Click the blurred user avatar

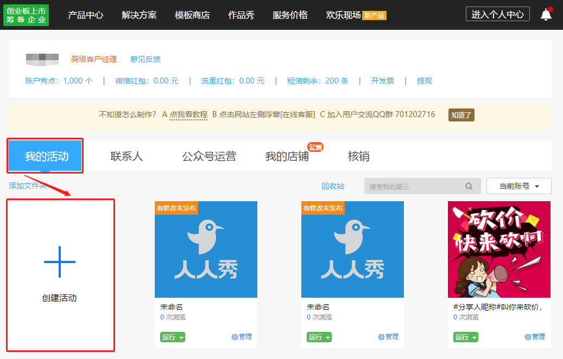point(42,59)
